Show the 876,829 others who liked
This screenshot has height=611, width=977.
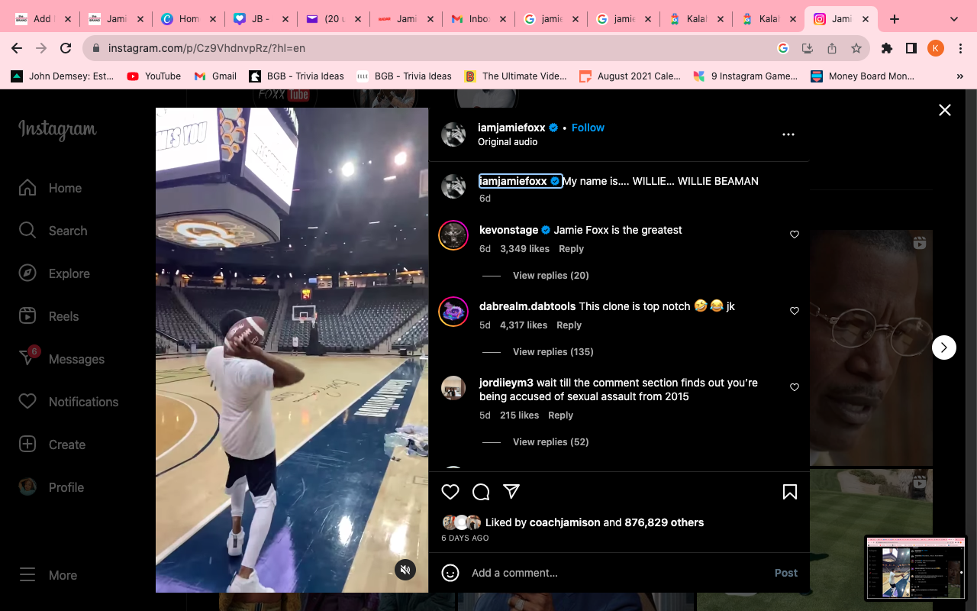[x=664, y=522]
